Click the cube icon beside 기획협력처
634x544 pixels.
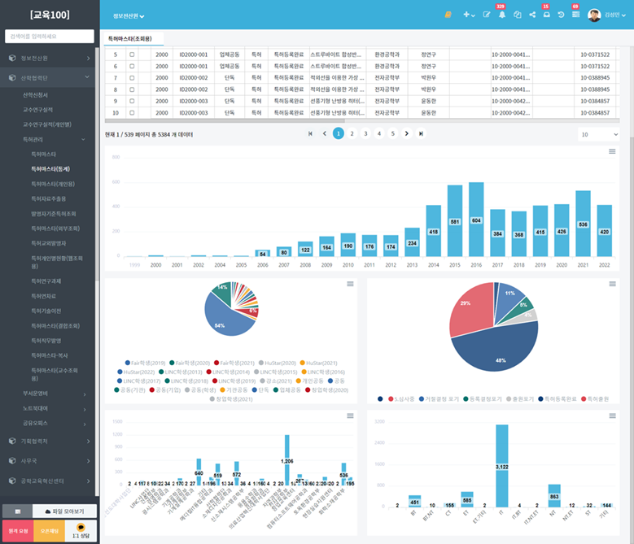[x=12, y=441]
